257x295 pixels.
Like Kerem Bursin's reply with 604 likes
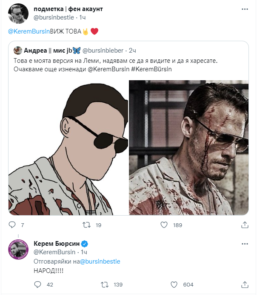[173, 285]
